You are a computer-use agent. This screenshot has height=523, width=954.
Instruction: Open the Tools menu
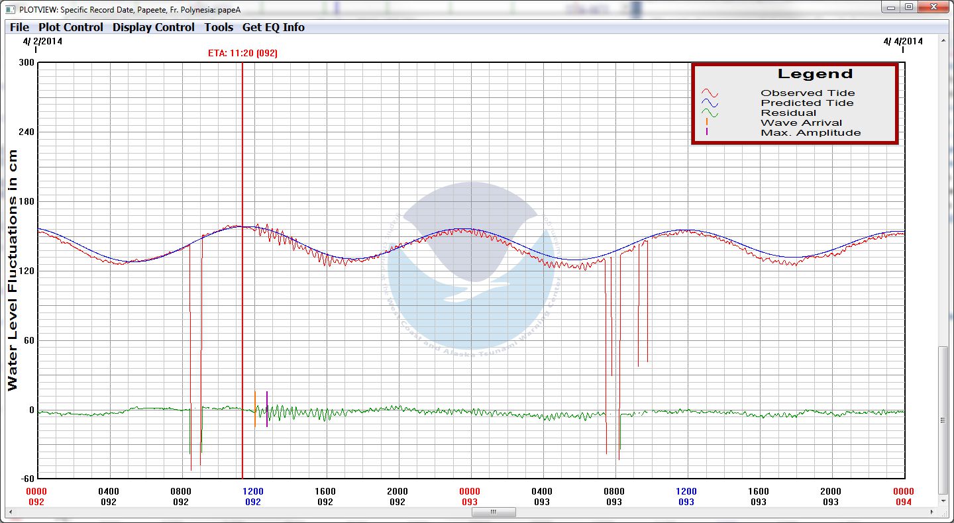coord(219,27)
